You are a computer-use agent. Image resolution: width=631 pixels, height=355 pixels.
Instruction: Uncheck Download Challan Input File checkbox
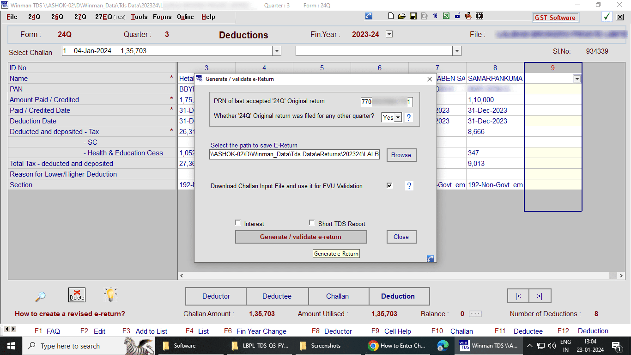pos(390,186)
